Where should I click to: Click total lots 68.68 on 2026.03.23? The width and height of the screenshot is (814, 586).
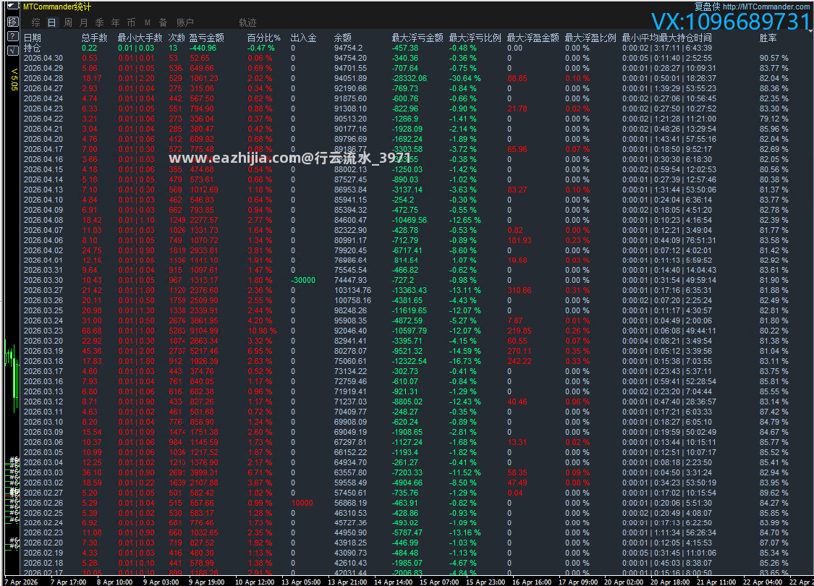point(92,331)
